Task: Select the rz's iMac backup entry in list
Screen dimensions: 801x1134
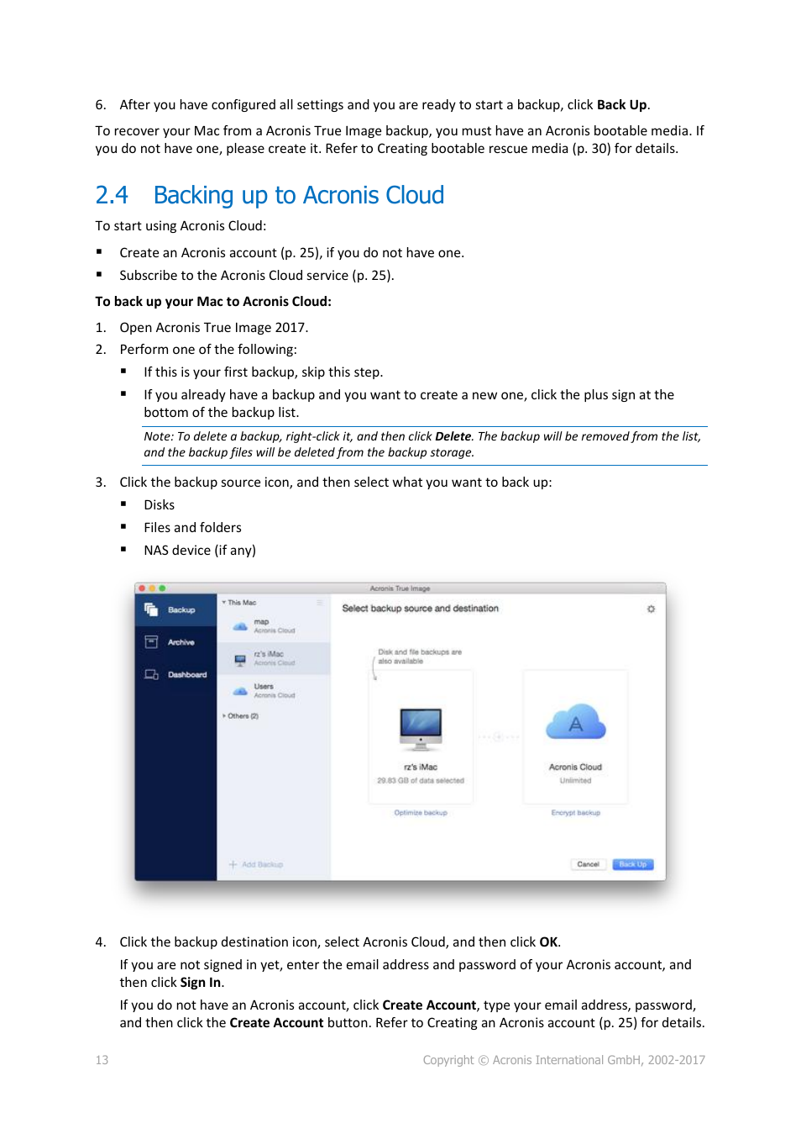Action: tap(274, 658)
